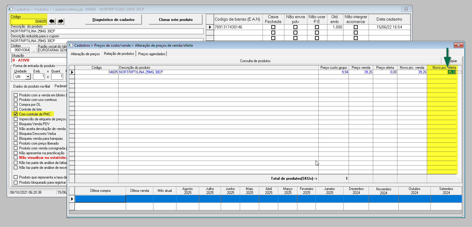Click the highlighted Novo prc. oferta cell
Image resolution: width=472 pixels, height=227 pixels.
click(x=442, y=72)
